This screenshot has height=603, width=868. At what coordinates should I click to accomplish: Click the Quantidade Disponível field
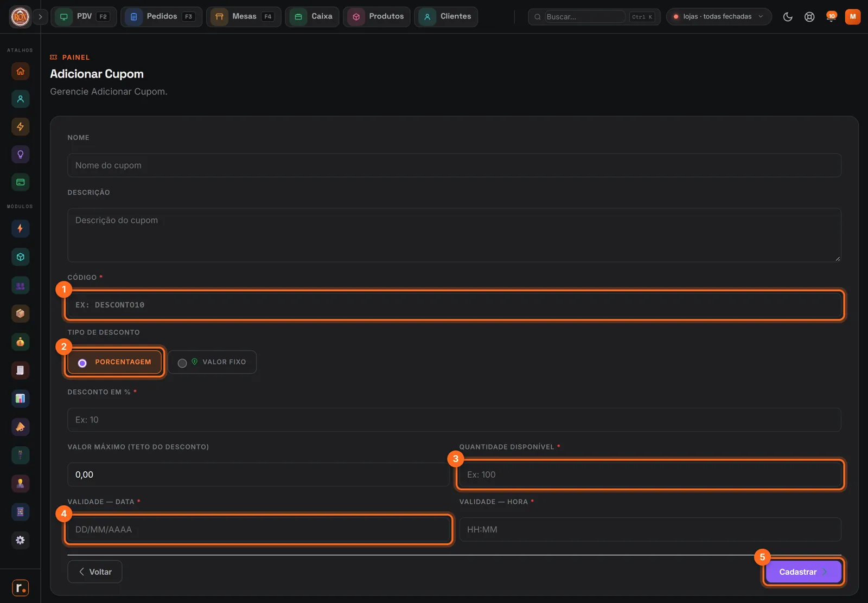tap(650, 475)
